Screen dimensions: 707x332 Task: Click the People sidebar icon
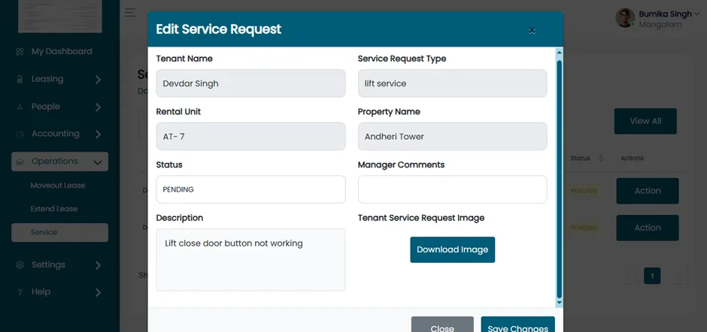(x=20, y=107)
